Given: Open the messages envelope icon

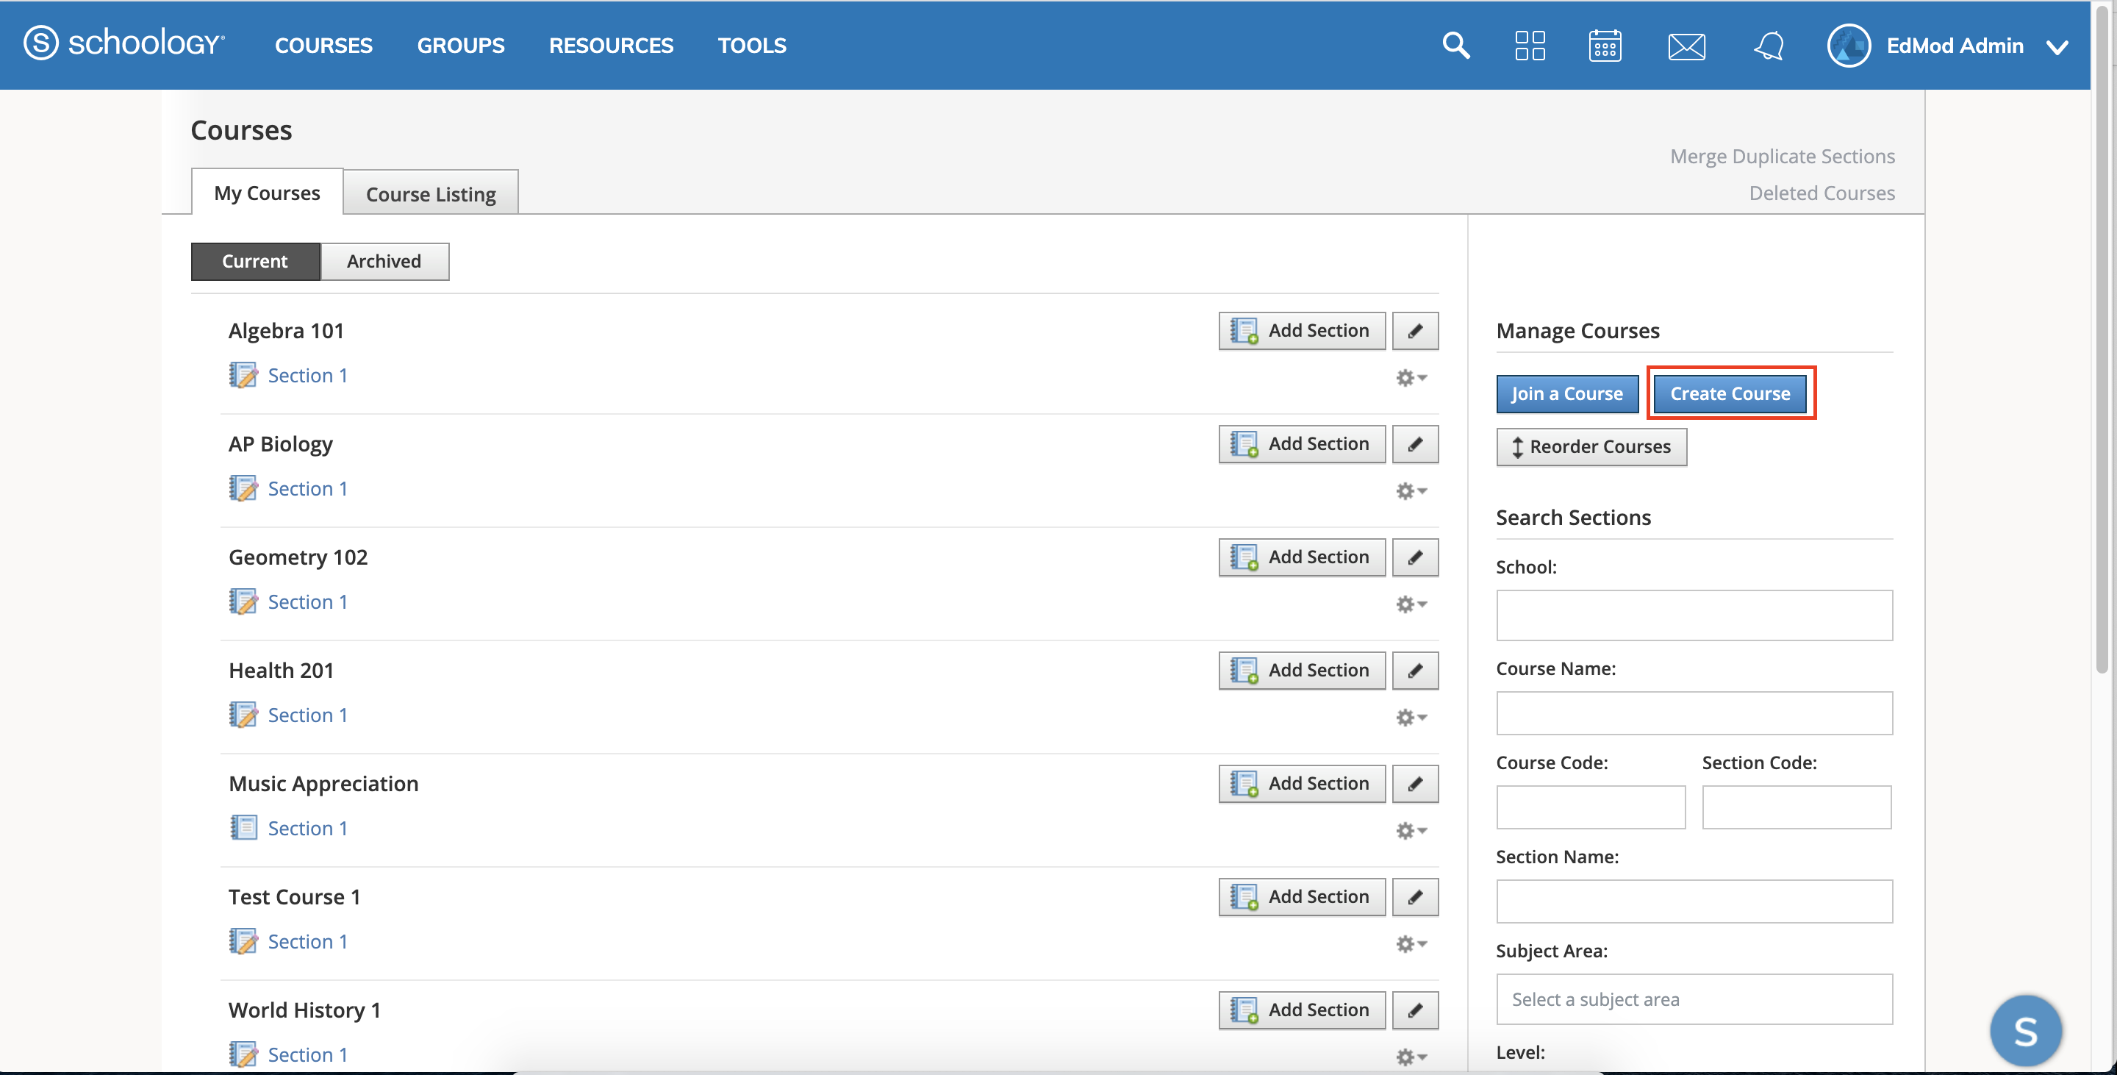Looking at the screenshot, I should tap(1686, 46).
